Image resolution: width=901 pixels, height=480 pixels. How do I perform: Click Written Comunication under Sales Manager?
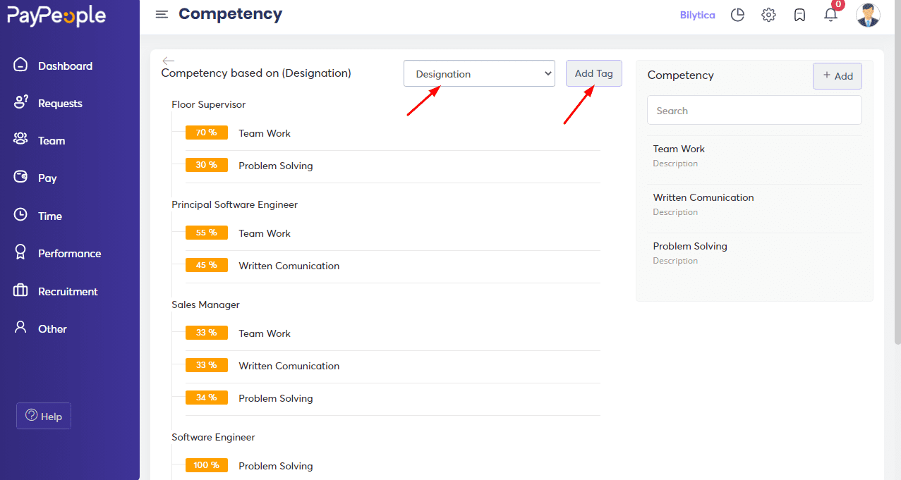289,366
